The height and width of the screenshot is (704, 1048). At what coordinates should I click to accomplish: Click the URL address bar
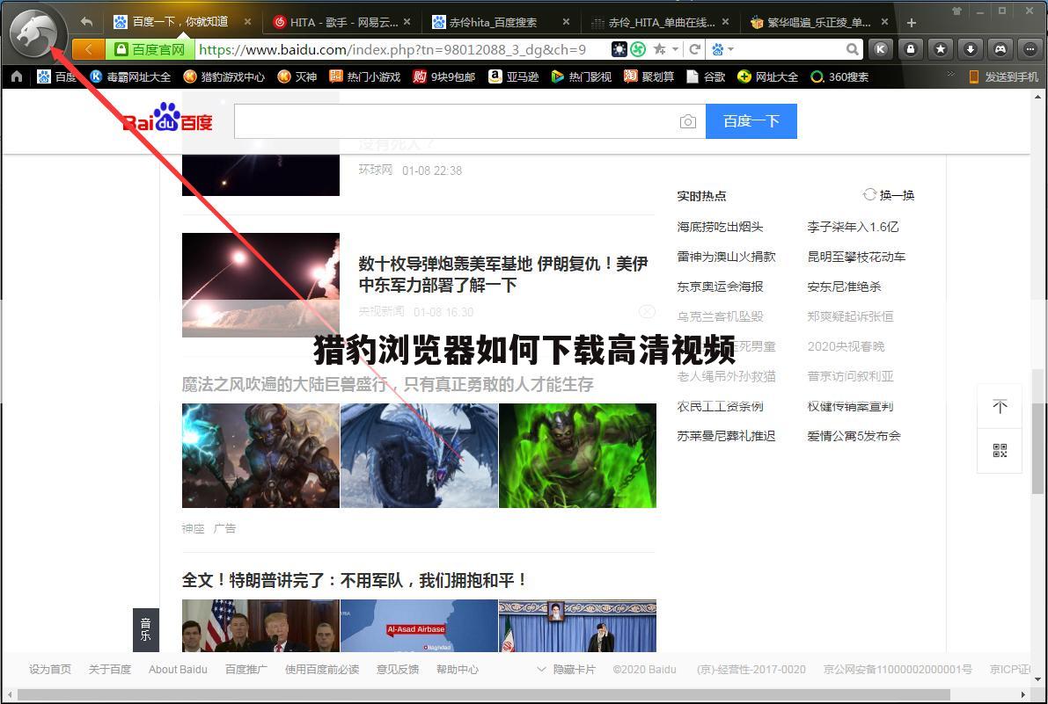tap(401, 49)
